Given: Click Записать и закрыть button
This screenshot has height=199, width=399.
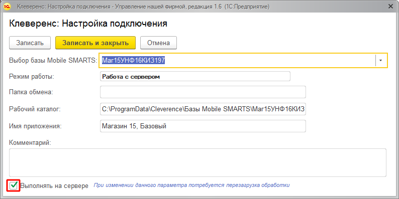Looking at the screenshot, I should (x=95, y=43).
